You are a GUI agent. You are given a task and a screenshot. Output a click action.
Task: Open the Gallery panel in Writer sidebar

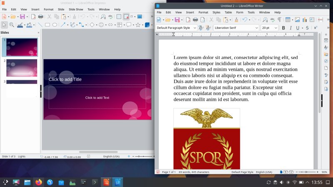pyautogui.click(x=326, y=54)
